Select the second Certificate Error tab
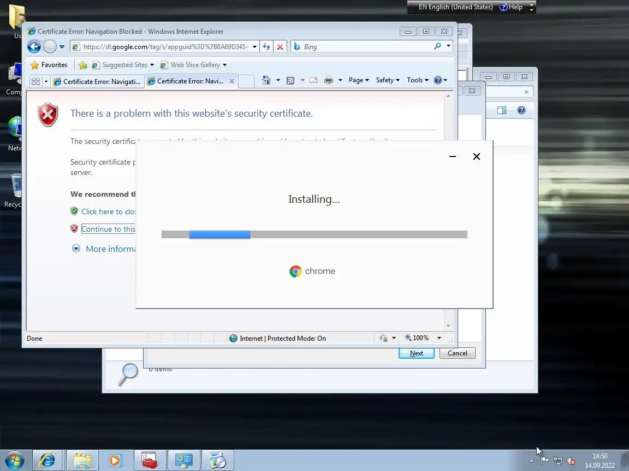This screenshot has height=471, width=629. 187,81
